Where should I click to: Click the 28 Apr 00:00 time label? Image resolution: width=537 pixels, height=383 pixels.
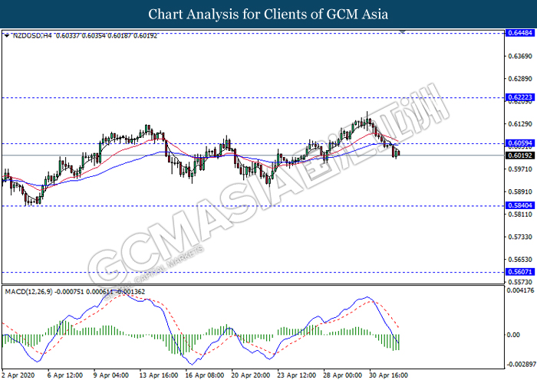point(342,375)
